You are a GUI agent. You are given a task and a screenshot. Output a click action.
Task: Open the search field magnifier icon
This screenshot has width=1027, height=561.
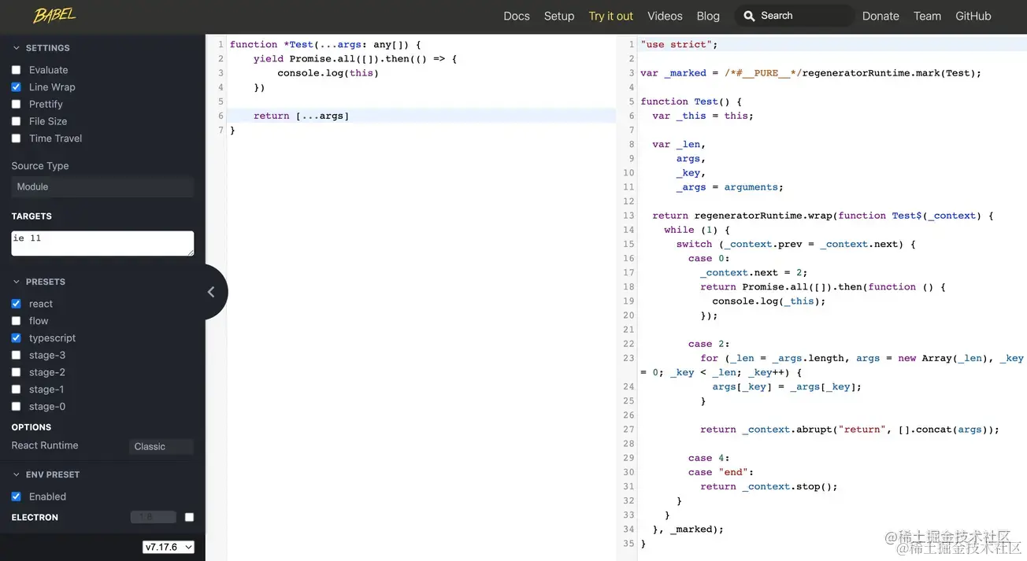pos(747,15)
